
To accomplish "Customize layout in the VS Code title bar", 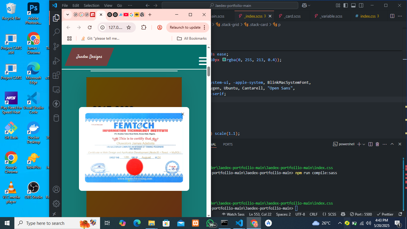I will click(x=338, y=5).
